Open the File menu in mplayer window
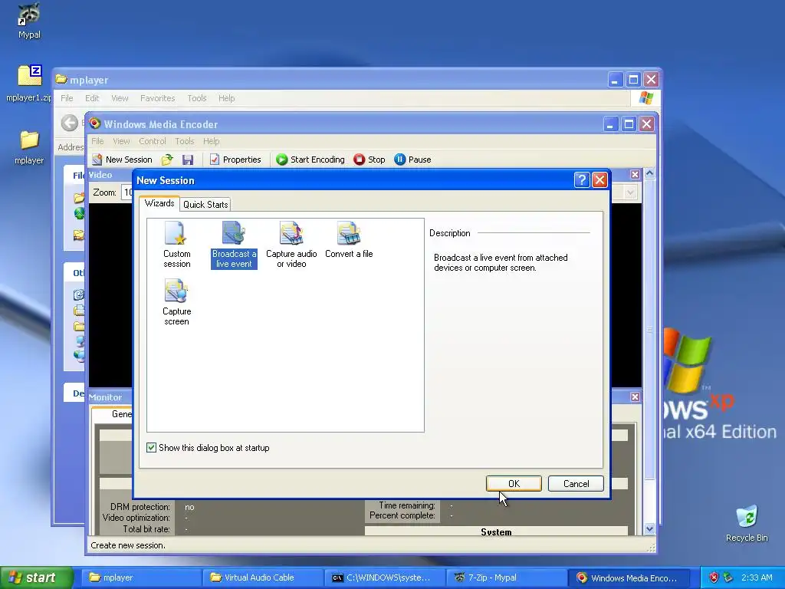Viewport: 785px width, 589px height. (67, 98)
